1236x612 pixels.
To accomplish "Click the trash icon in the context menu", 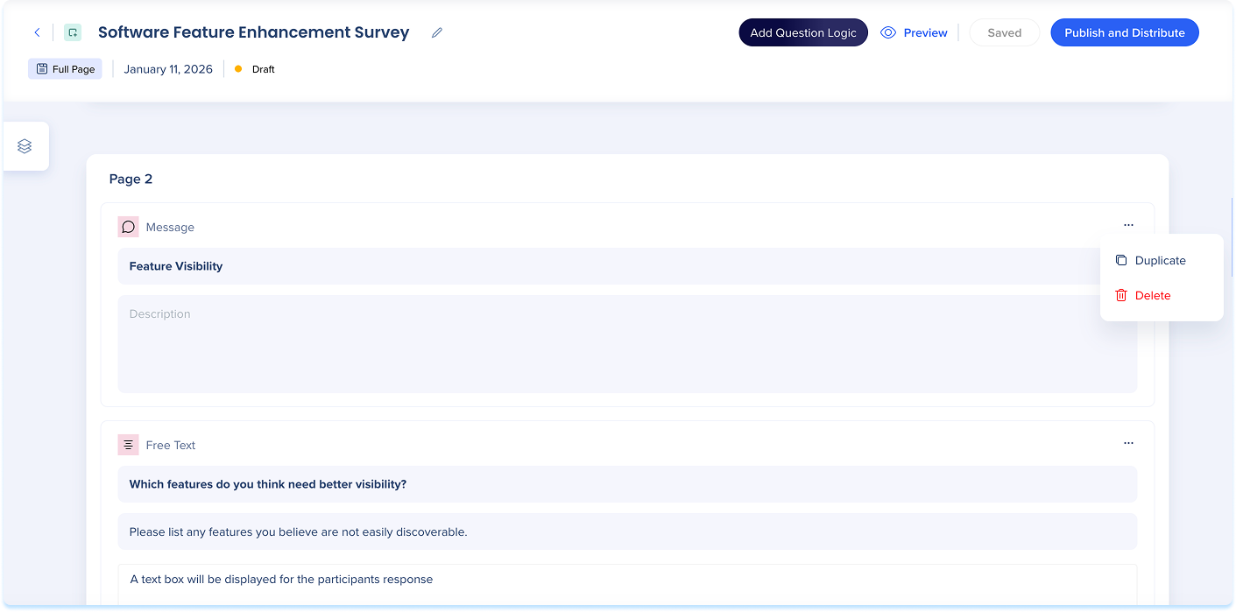I will [1121, 295].
